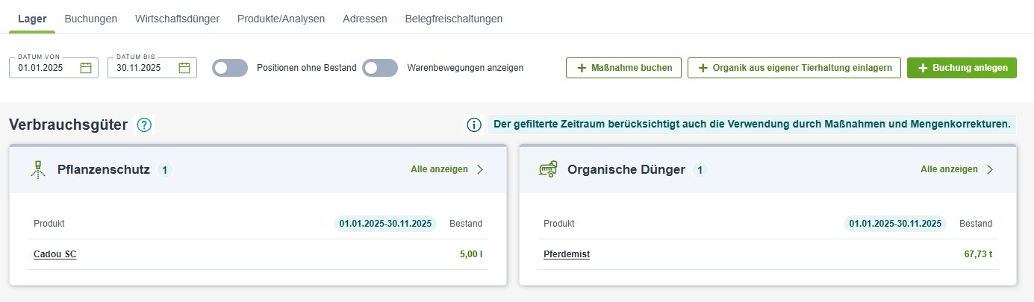The height and width of the screenshot is (302, 1034).
Task: Click Organik aus eigener Tierhaltung einlagern
Action: [794, 68]
